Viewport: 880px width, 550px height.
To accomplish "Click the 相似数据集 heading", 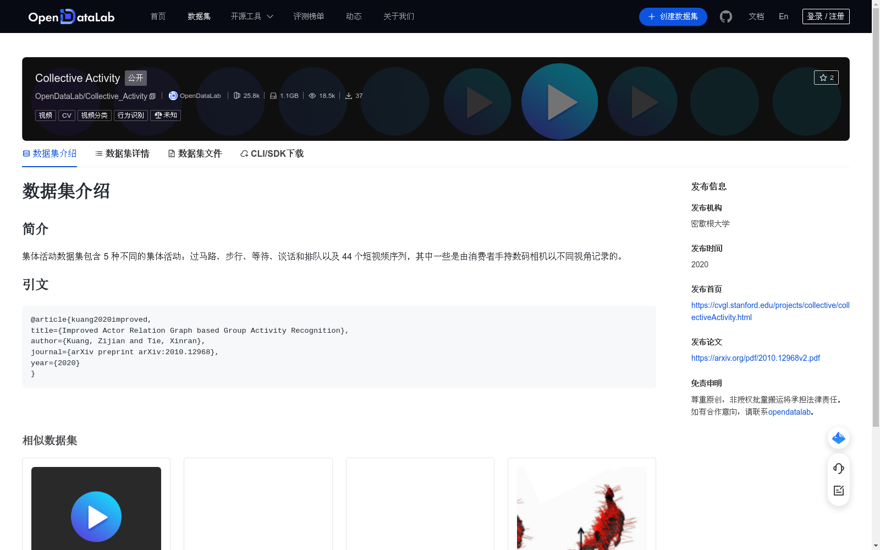I will point(50,441).
